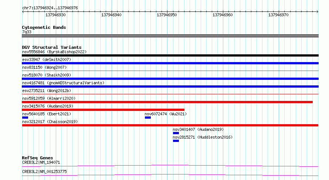The image size is (329, 180).
Task: Click the small blue nsv6072474 marker
Action: (148, 118)
